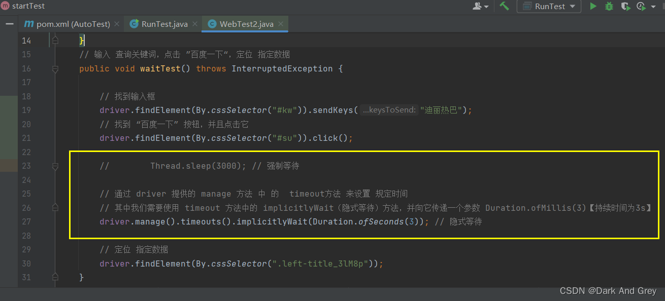Open the Code With Me users icon
This screenshot has width=665, height=301.
480,6
